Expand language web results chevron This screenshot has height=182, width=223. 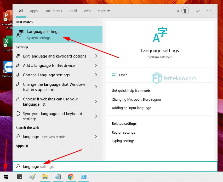[96, 136]
